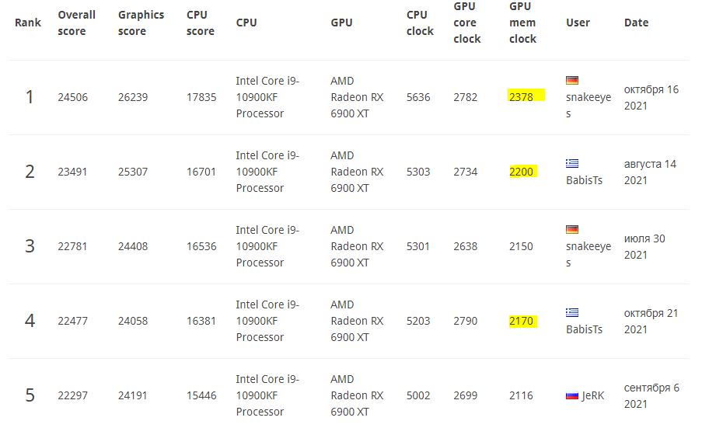This screenshot has height=428, width=702.
Task: Open the JeRK user profile
Action: point(593,395)
